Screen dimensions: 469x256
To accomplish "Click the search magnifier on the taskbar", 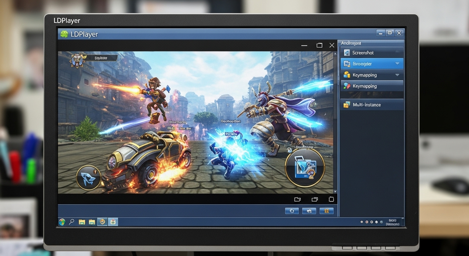I will 72,222.
